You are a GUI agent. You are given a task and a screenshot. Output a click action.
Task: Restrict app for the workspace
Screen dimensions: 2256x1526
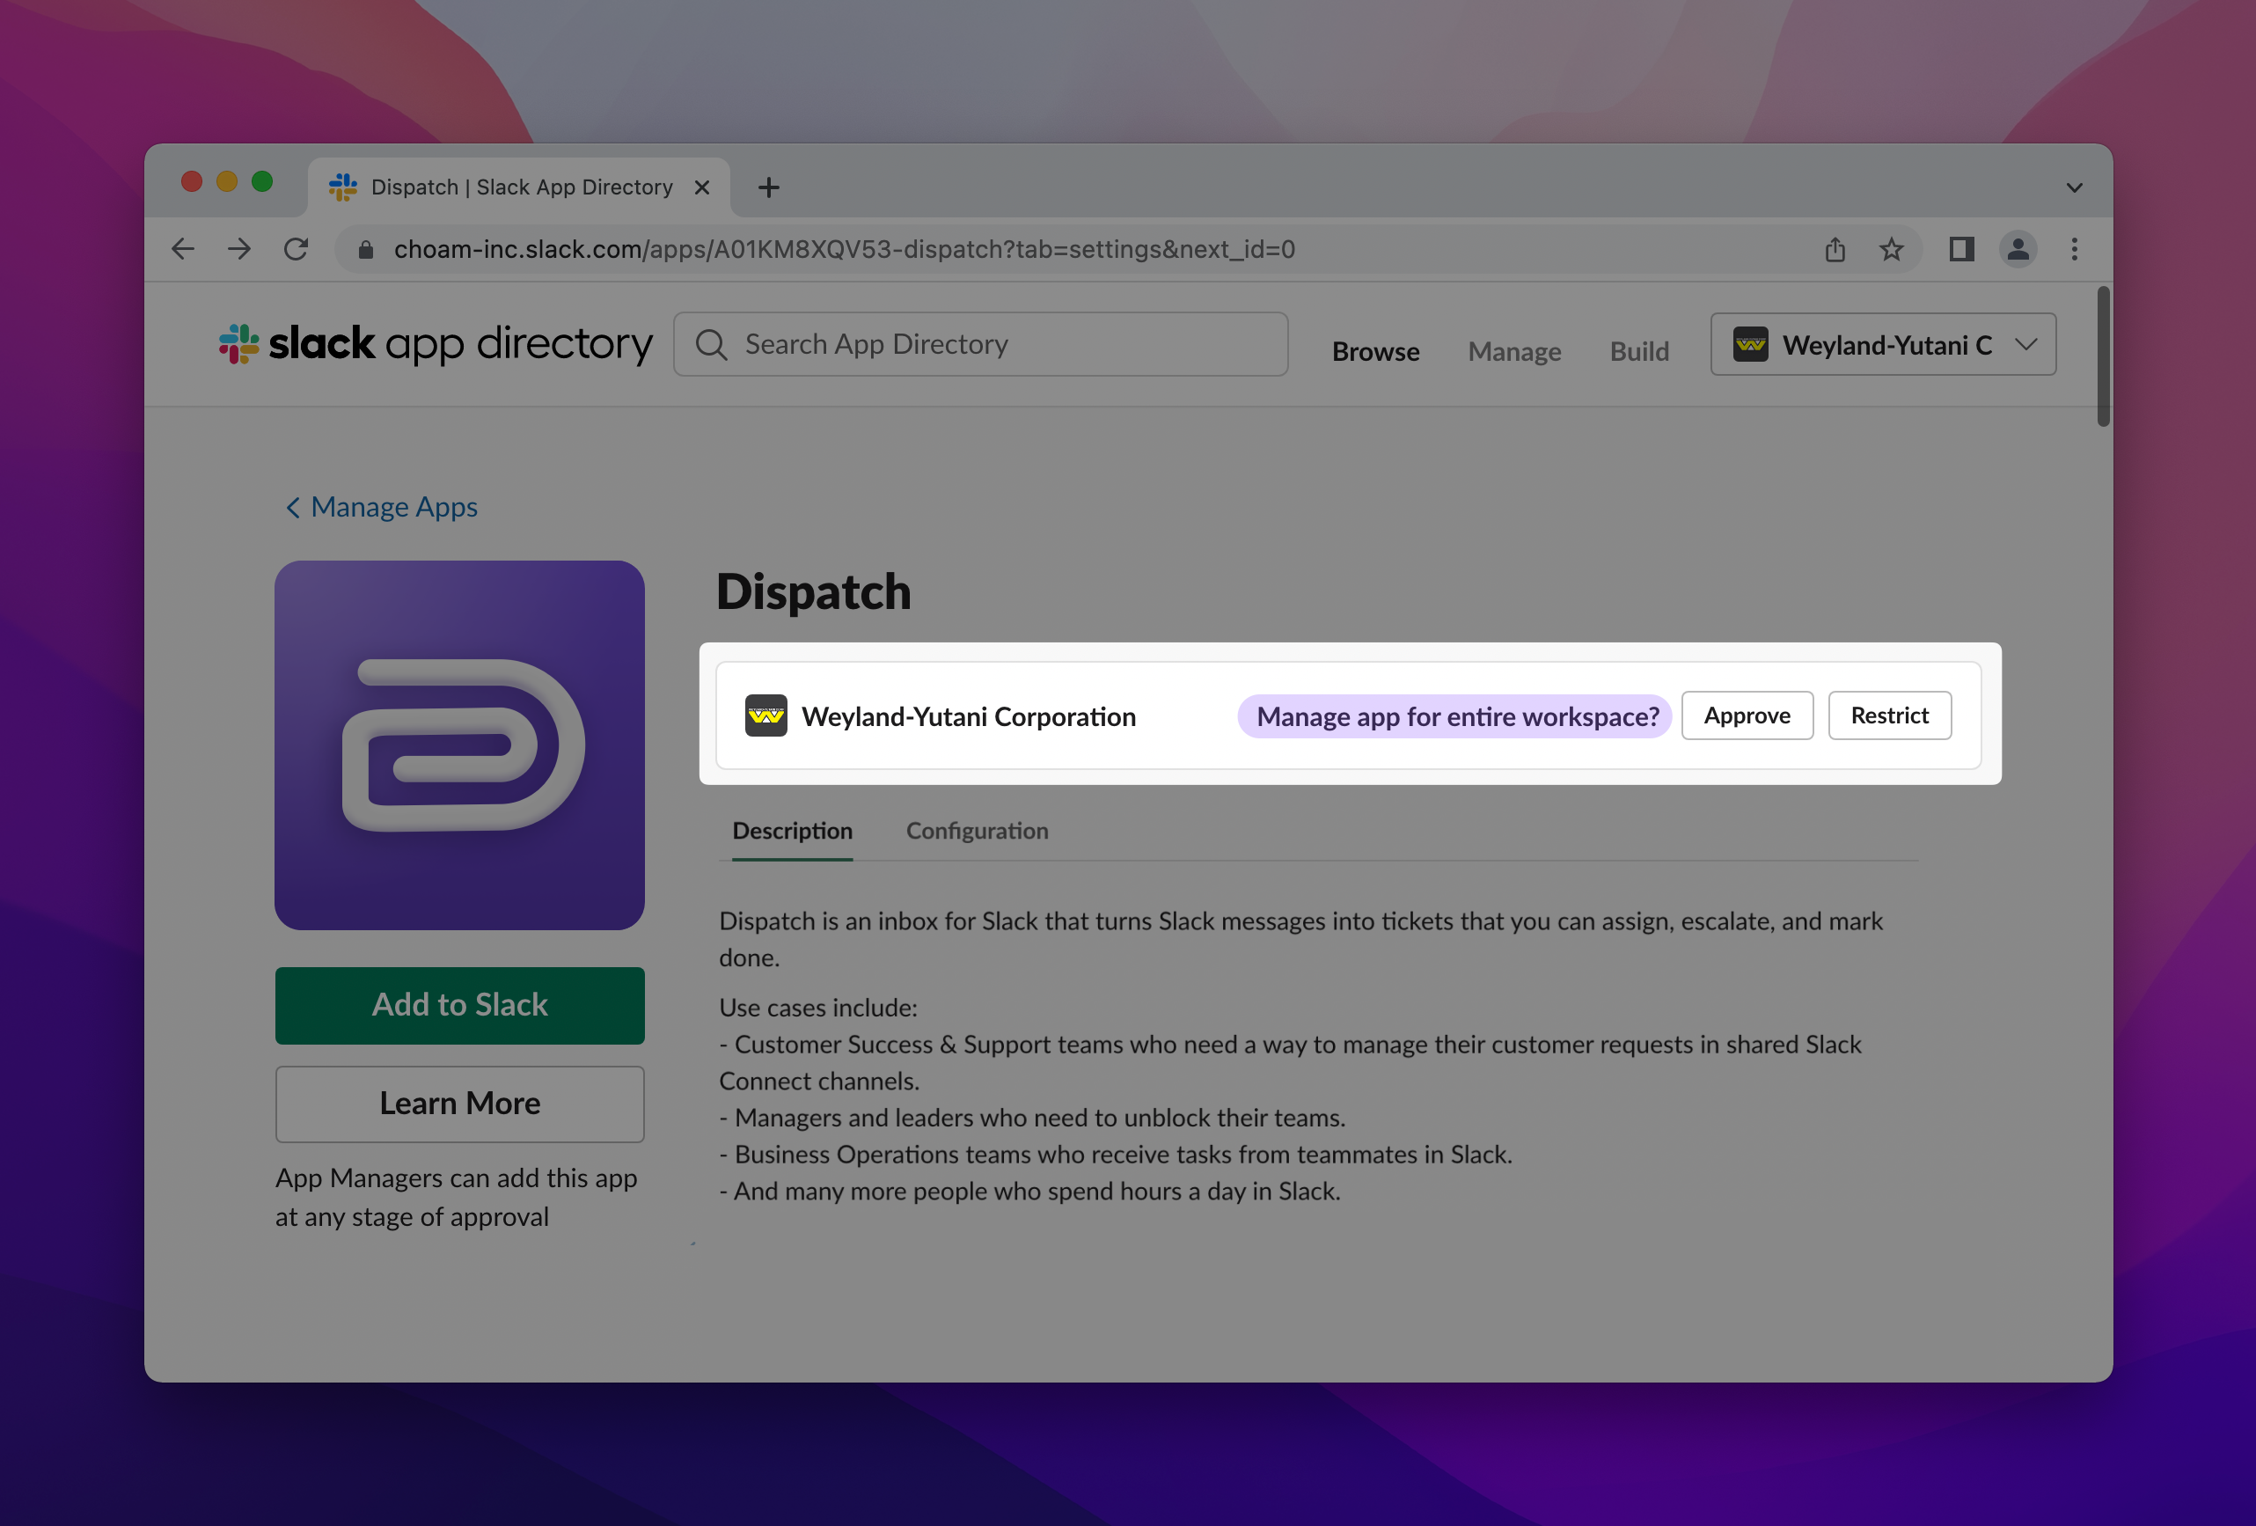tap(1889, 715)
